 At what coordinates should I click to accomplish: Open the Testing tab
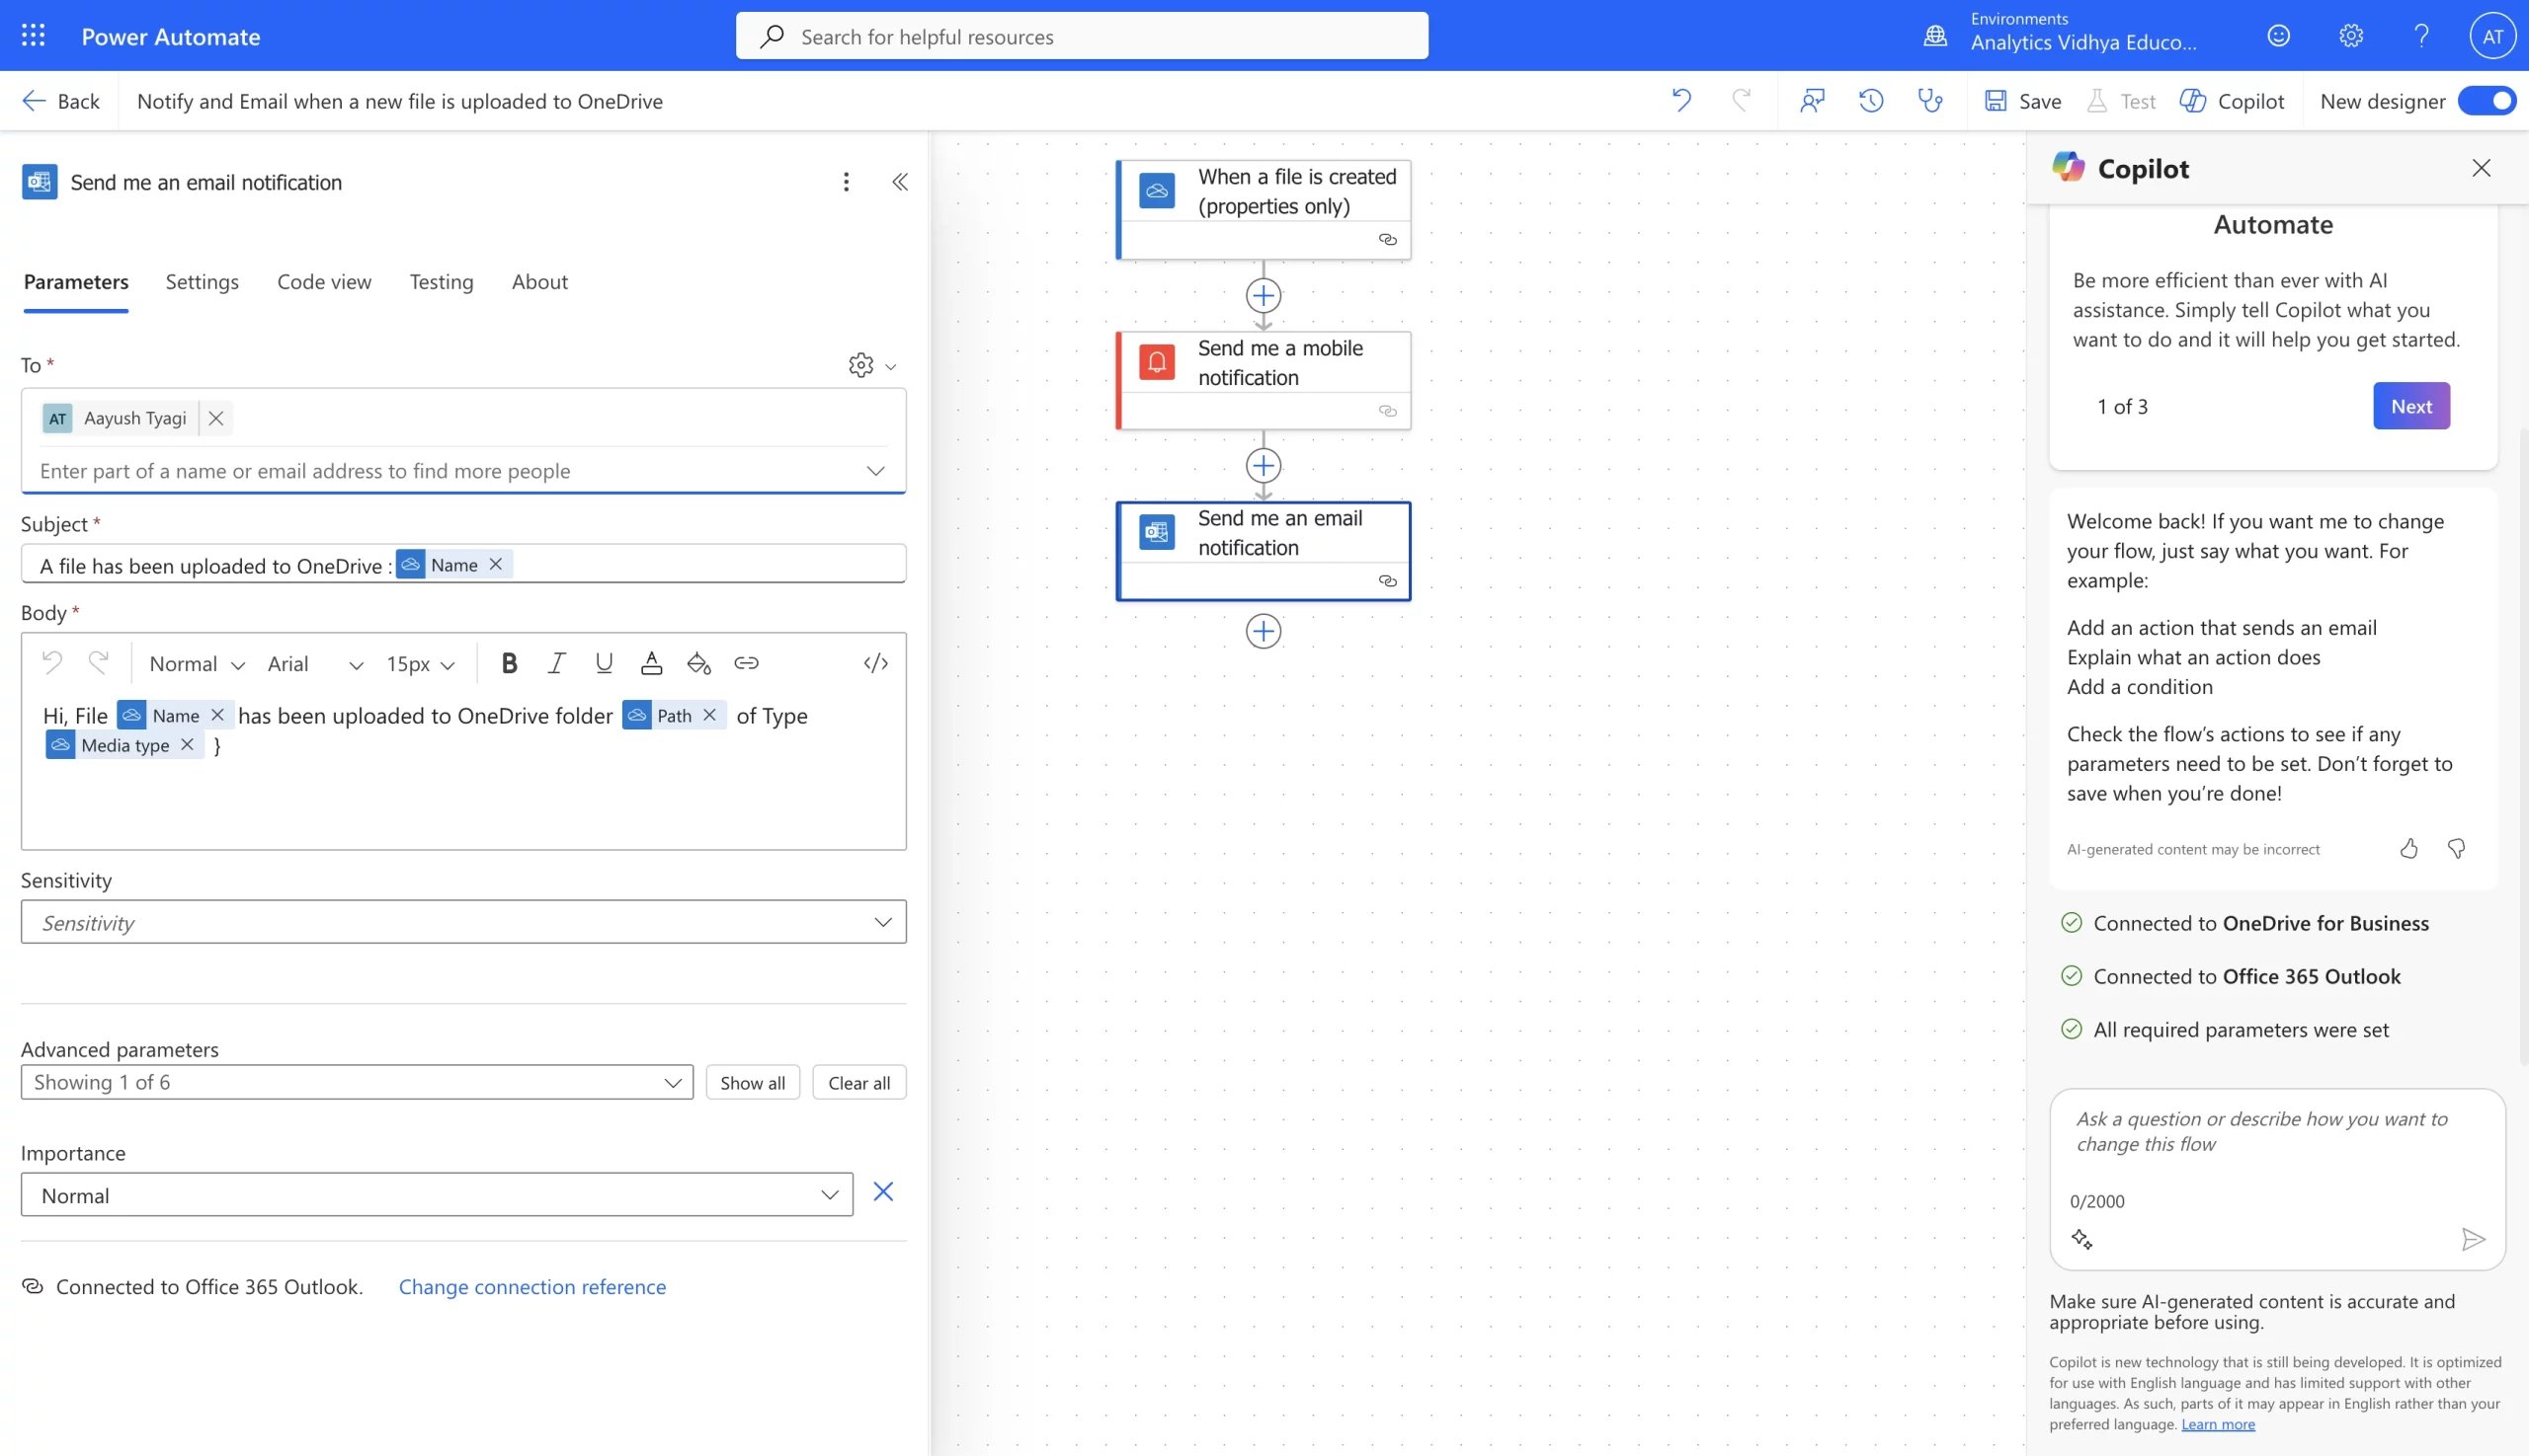(x=442, y=282)
